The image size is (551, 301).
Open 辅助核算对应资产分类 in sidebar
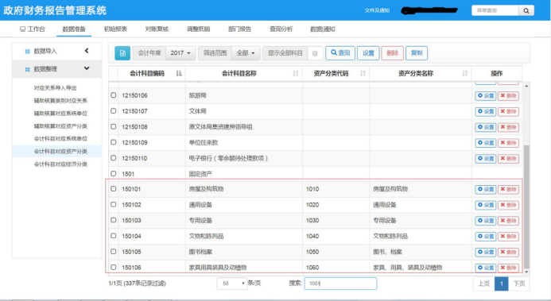60,126
